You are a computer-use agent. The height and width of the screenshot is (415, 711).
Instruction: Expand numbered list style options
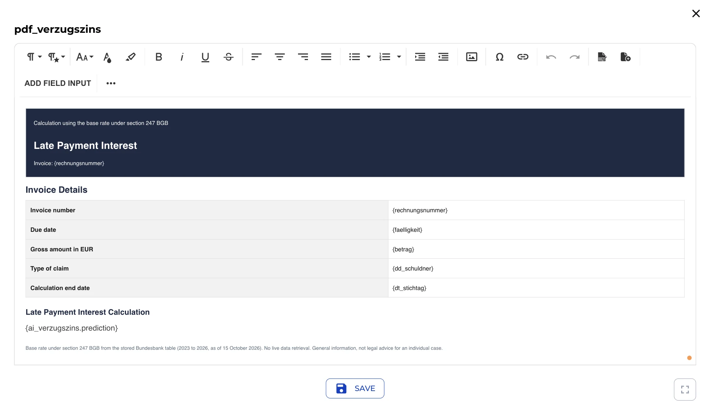point(399,57)
